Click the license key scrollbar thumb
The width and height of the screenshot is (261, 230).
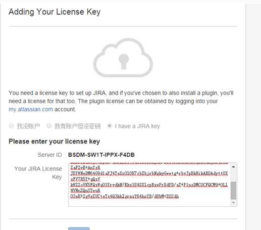pos(233,191)
